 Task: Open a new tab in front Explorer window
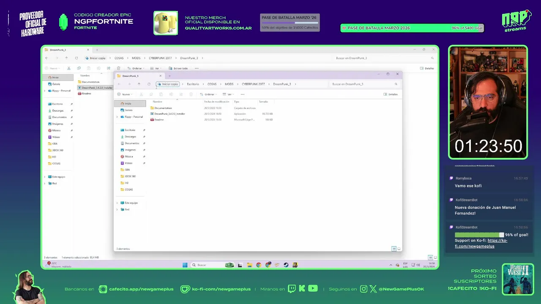(169, 76)
